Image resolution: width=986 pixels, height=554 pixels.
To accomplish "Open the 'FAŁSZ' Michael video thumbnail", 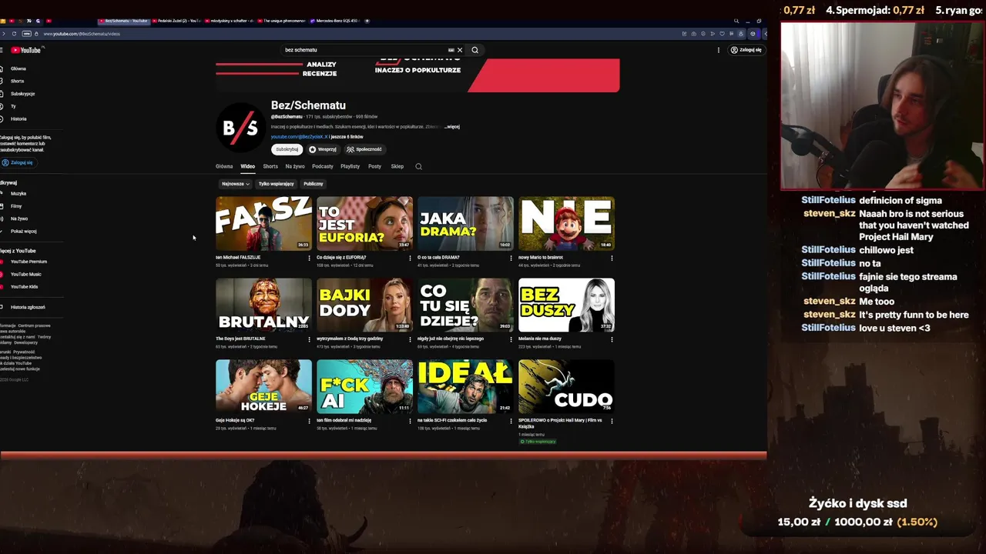I will click(263, 223).
